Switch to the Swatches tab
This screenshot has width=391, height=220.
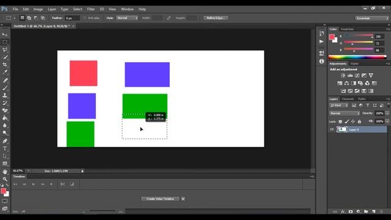tap(347, 29)
